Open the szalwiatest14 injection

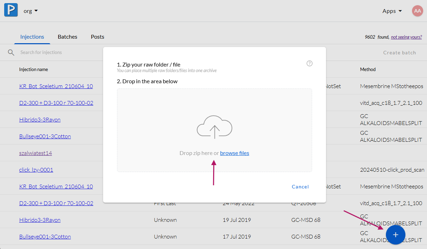(36, 153)
